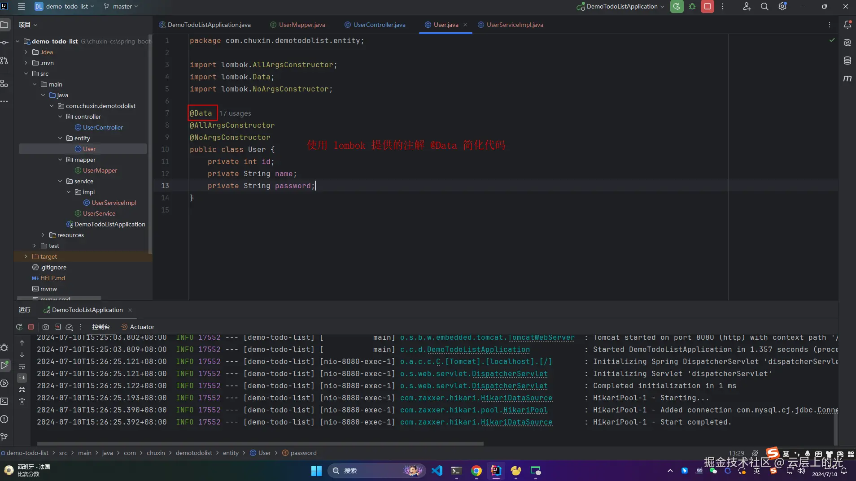
Task: Collapse the mapper package
Action: coord(60,160)
